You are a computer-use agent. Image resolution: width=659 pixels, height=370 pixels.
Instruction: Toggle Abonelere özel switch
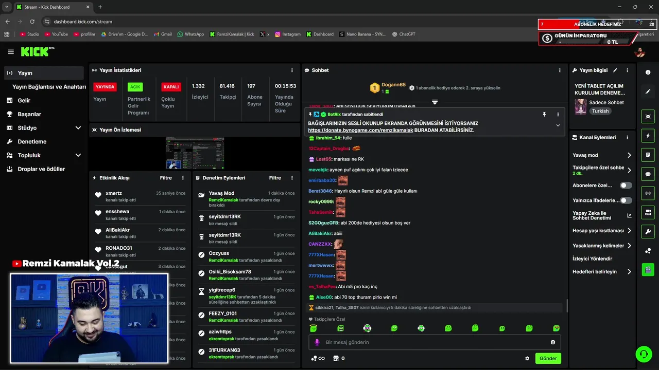coord(626,186)
